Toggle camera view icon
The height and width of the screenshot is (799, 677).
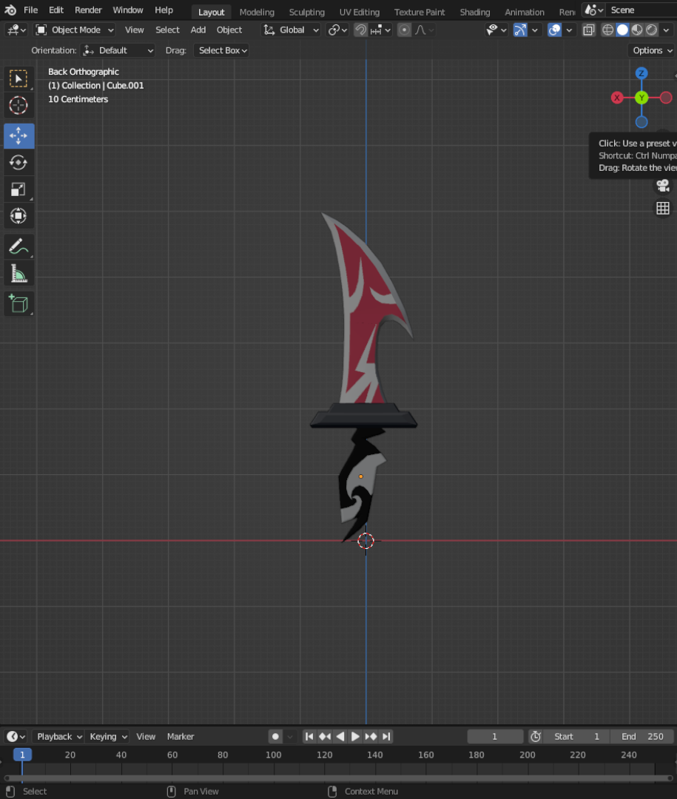tap(663, 186)
